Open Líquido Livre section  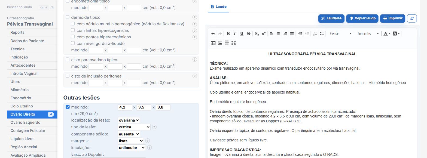click(x=32, y=139)
